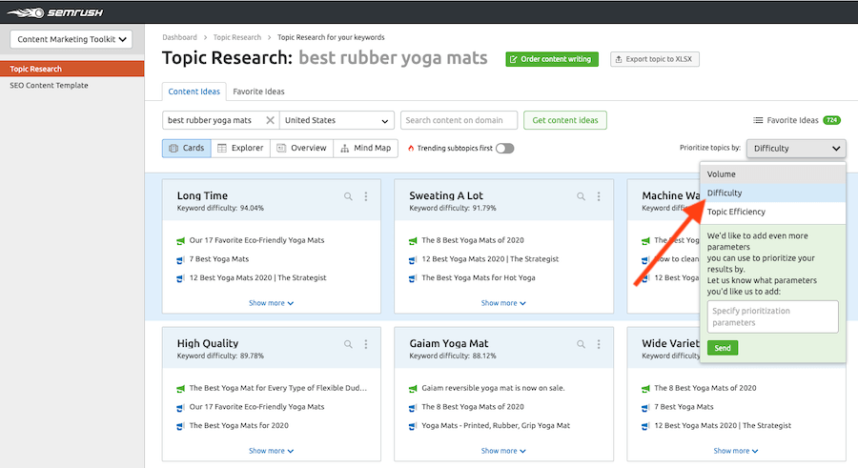Open High Quality card options menu
The width and height of the screenshot is (858, 468).
pos(366,344)
